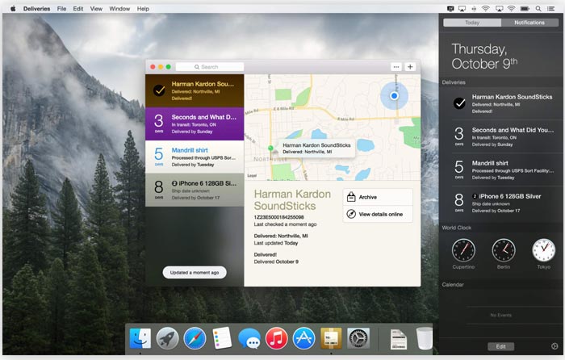Viewport: 565px width, 360px height.
Task: Select the Seconds and What D... delivery
Action: pos(195,123)
